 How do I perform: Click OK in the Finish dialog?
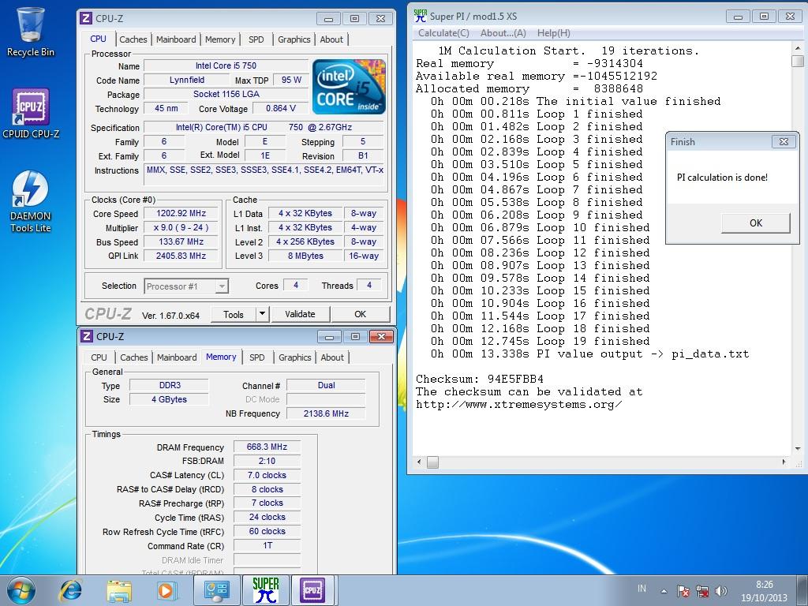tap(755, 223)
